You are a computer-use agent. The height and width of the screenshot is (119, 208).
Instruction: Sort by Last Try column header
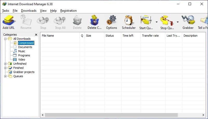174,36
